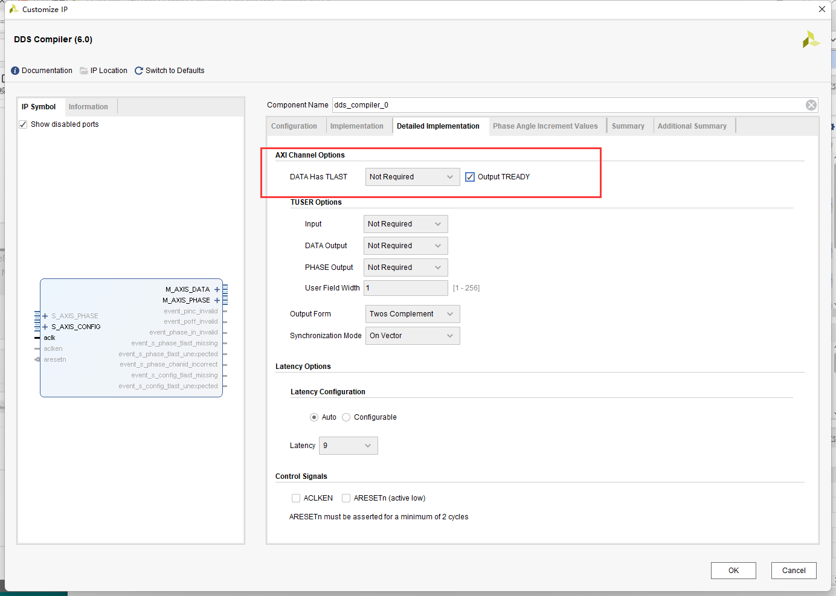Select the Configurable latency radio button
The height and width of the screenshot is (596, 836).
pos(346,417)
